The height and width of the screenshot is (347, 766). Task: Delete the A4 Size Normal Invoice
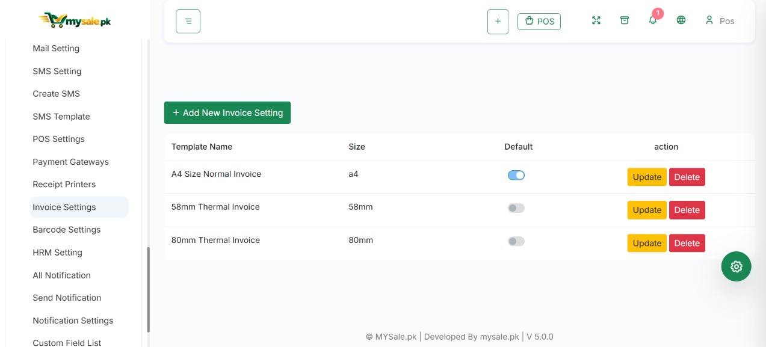[687, 177]
